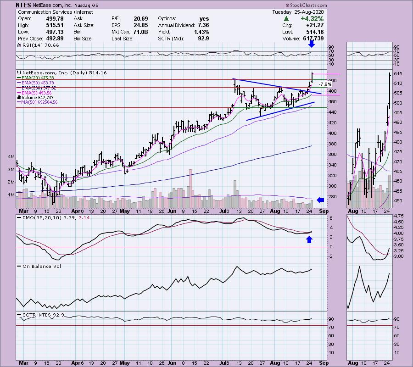Click the StockCharts.com copyright label

click(x=307, y=5)
